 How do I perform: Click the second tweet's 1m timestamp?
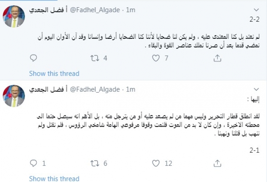tap(130, 89)
